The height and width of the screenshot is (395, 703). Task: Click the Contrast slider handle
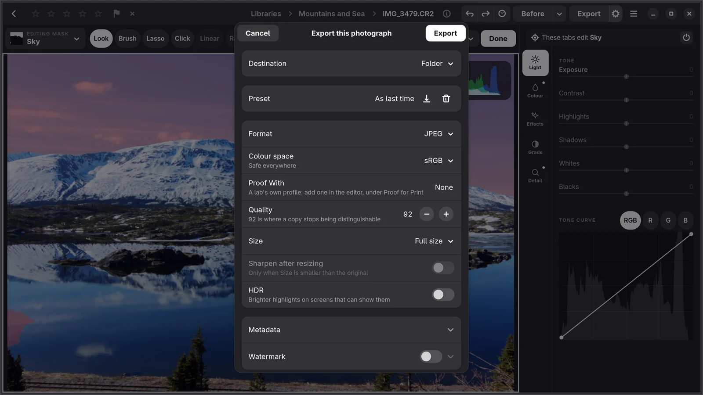626,100
